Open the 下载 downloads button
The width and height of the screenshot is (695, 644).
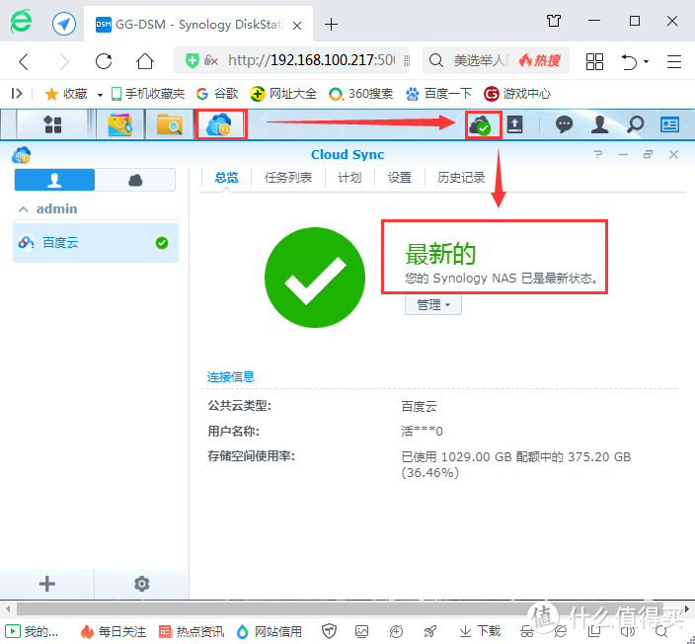[480, 631]
